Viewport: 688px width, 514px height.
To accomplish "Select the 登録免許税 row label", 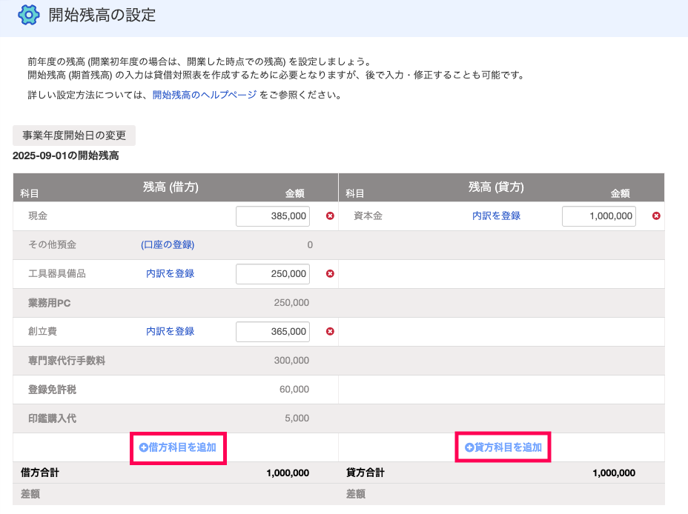I will point(52,390).
